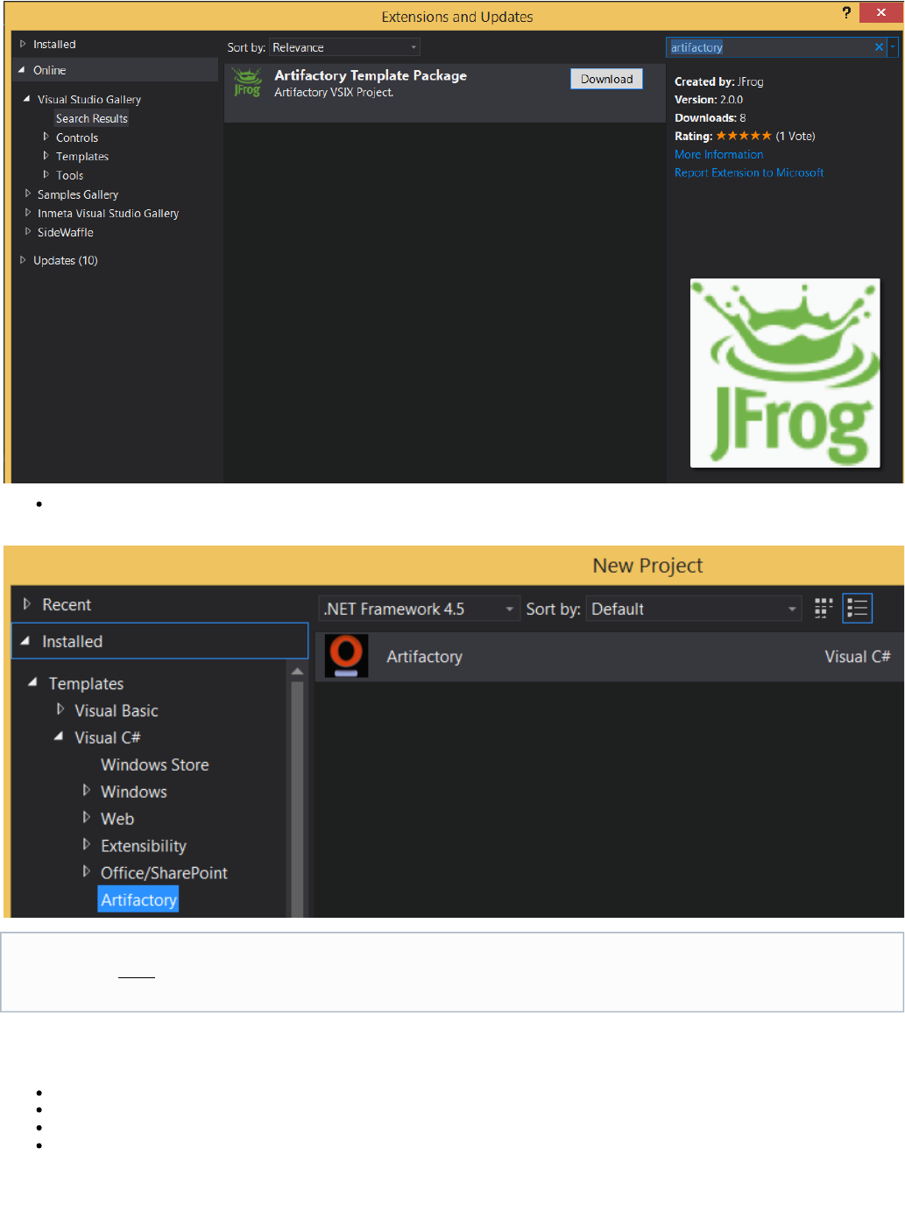
Task: Download the Artifactory Template Package
Action: point(606,79)
